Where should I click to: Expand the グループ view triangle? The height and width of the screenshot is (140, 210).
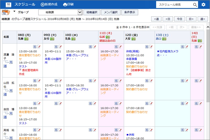click(x=14, y=12)
